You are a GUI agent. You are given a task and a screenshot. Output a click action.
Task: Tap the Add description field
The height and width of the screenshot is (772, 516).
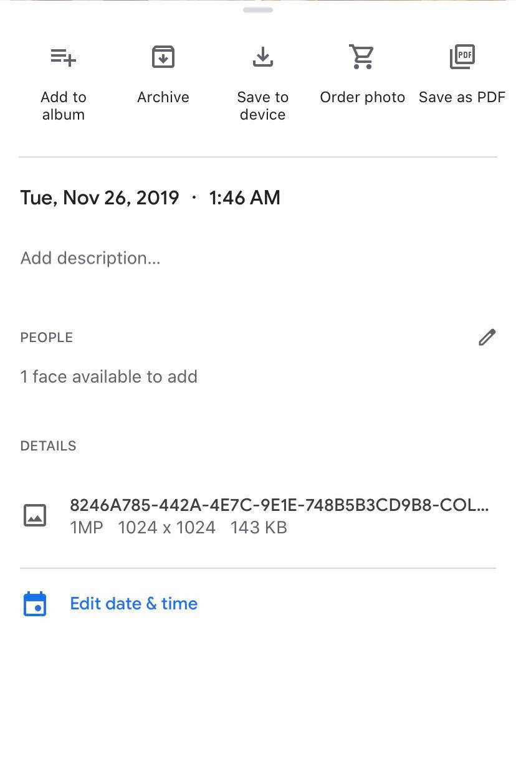click(90, 258)
